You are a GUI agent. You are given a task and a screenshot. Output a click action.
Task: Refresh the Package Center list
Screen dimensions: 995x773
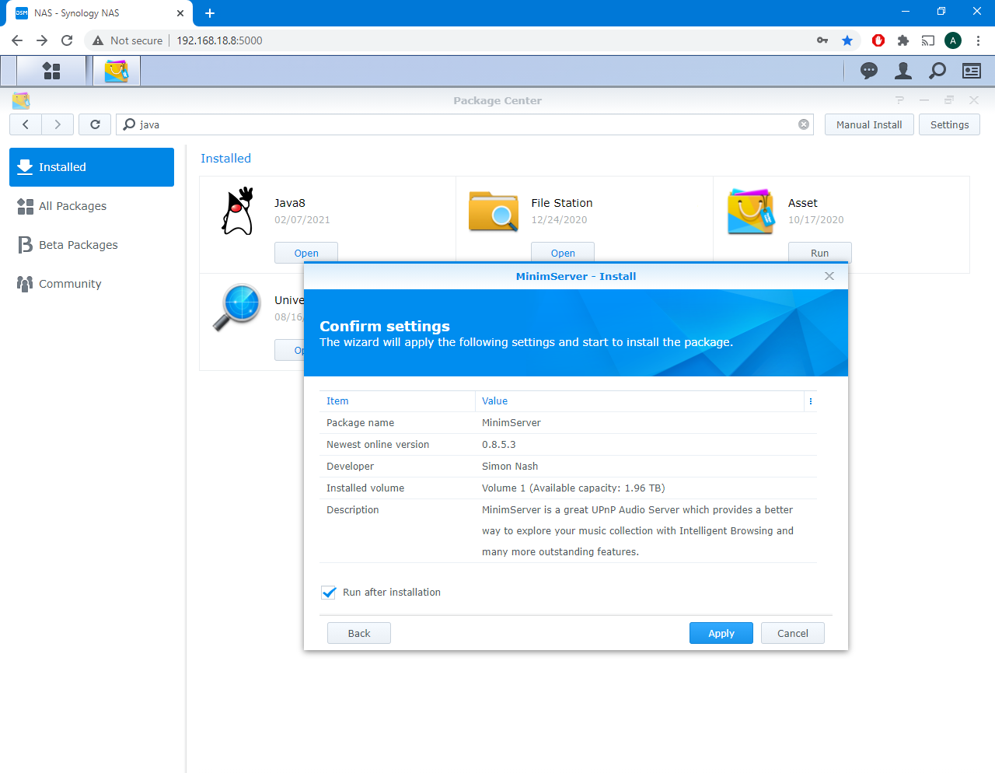click(x=95, y=124)
